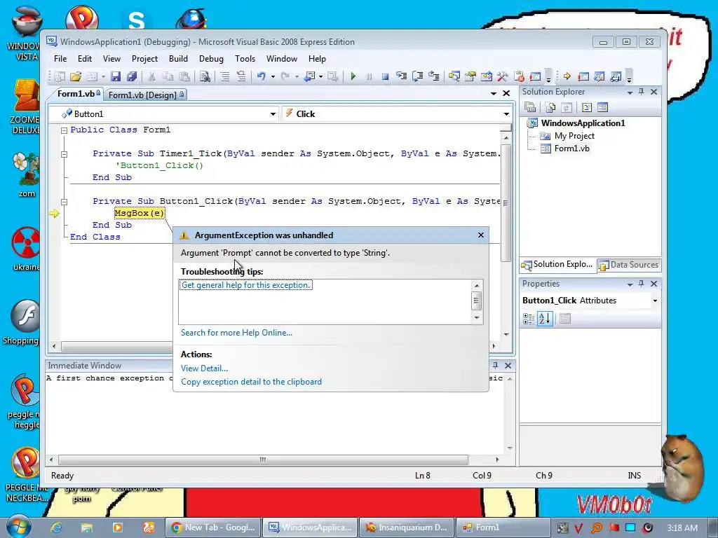Viewport: 718px width, 538px height.
Task: Switch to the Data Sources tab
Action: coord(629,264)
